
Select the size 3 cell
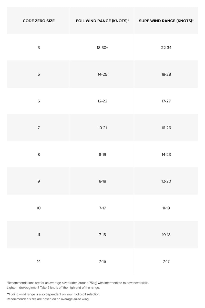[39, 48]
